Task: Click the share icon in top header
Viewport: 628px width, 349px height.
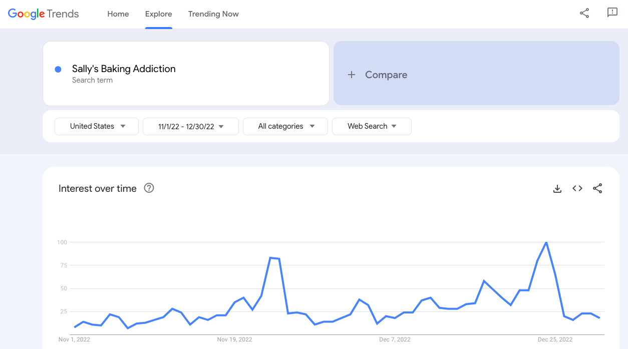Action: (584, 14)
